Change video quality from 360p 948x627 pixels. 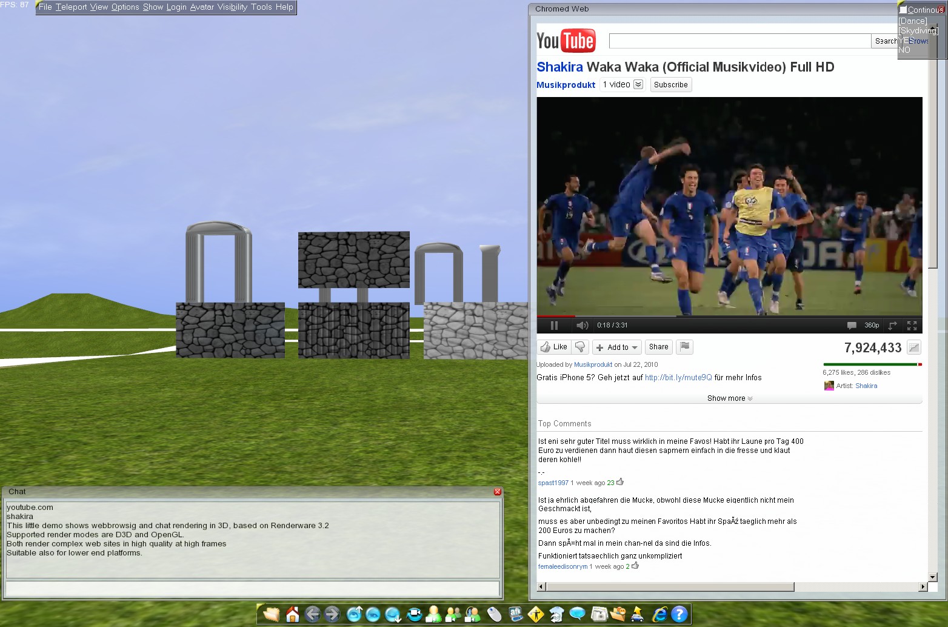click(872, 326)
